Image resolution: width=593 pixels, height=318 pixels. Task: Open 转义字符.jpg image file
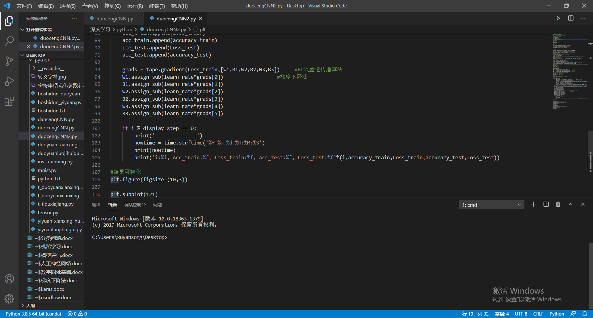coord(51,77)
